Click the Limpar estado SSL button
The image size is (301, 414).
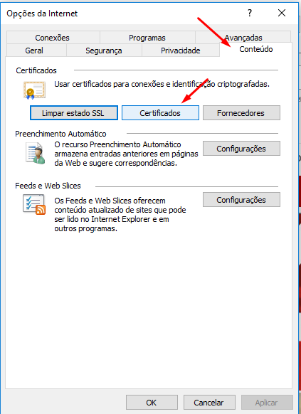click(74, 113)
